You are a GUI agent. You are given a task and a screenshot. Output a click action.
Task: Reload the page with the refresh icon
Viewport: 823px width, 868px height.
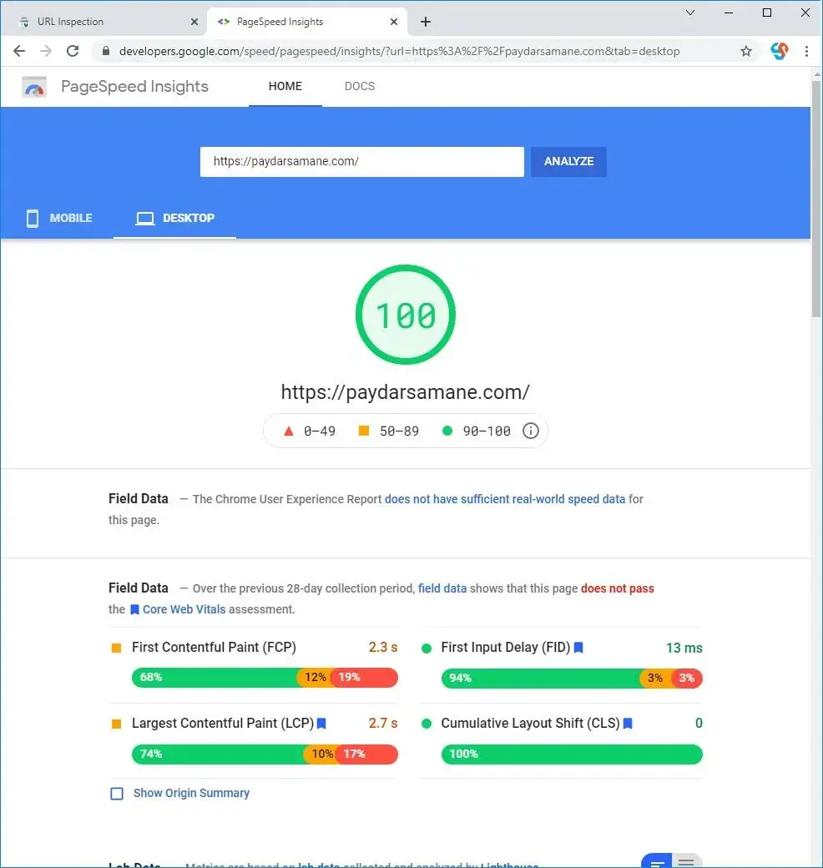tap(73, 51)
